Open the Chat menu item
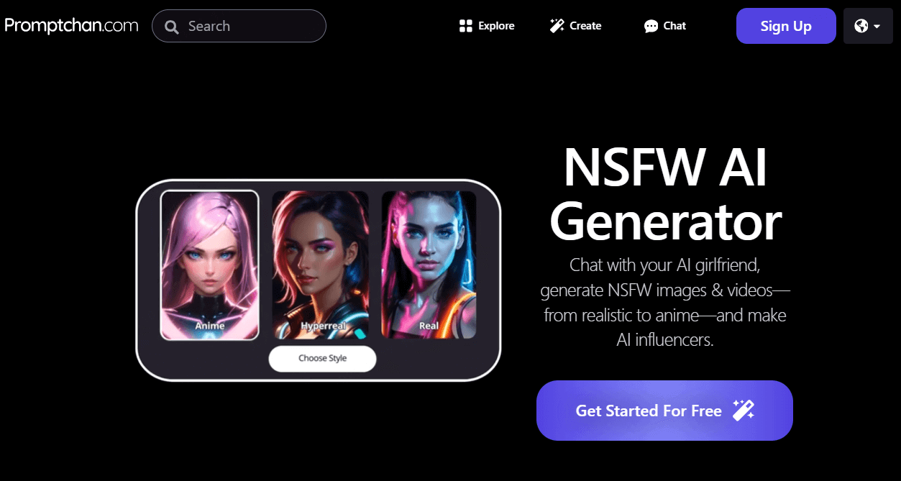 point(665,26)
